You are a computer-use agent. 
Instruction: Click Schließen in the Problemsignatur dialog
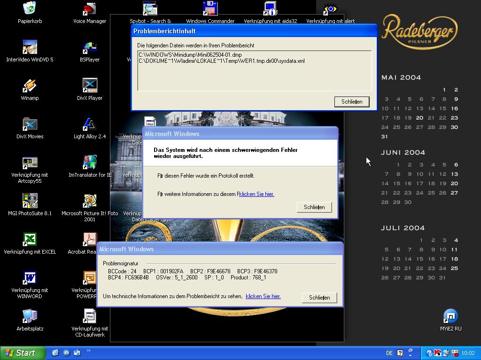coord(319,298)
